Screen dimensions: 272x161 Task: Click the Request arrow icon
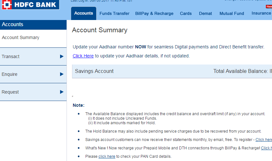tap(62, 92)
